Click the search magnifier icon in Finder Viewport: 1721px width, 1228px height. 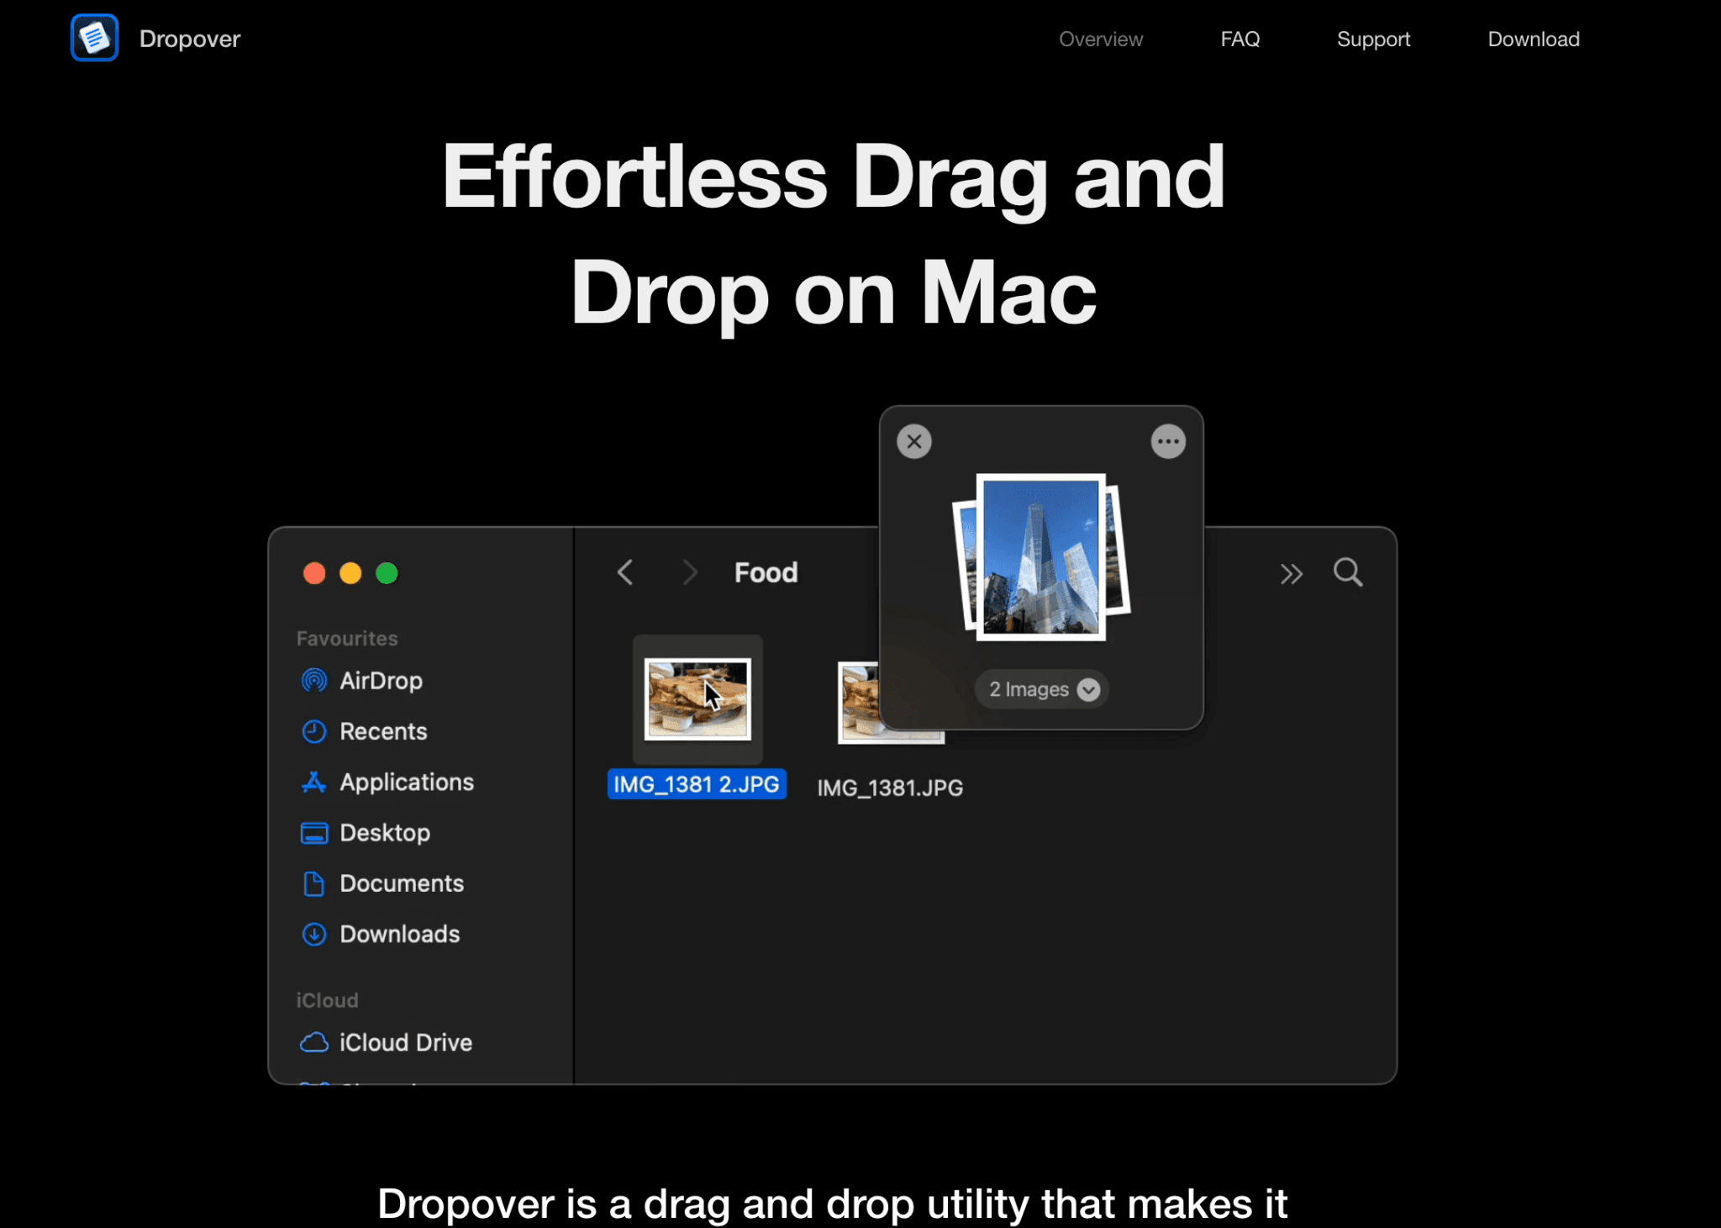(x=1347, y=572)
